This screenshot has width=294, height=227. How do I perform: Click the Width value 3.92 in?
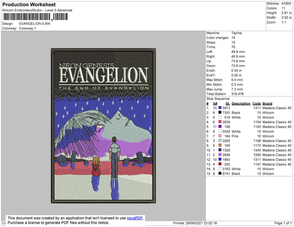tap(287, 18)
